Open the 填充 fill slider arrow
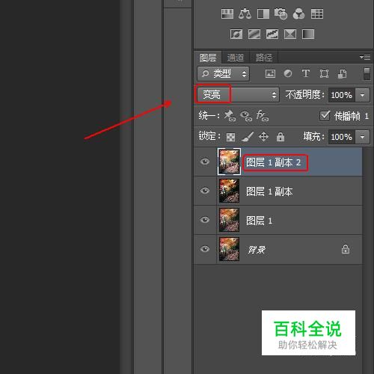 coord(363,137)
